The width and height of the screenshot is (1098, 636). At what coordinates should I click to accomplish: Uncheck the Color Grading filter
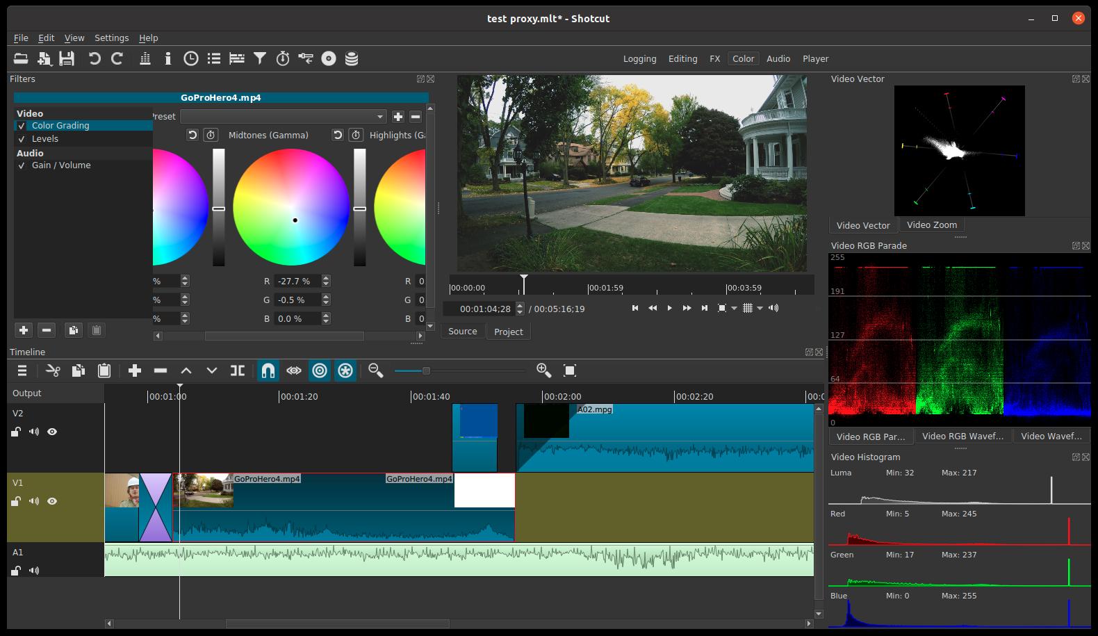point(22,126)
